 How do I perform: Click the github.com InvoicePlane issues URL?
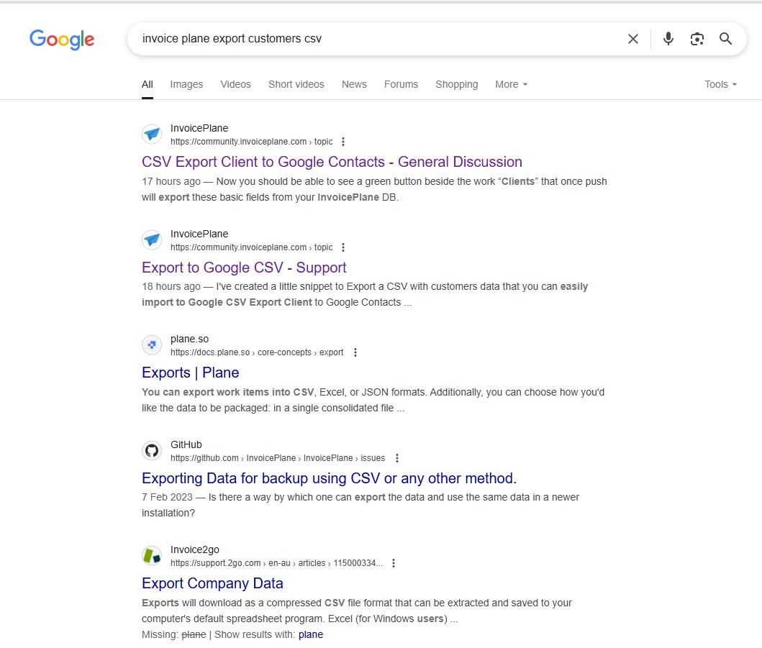[278, 458]
